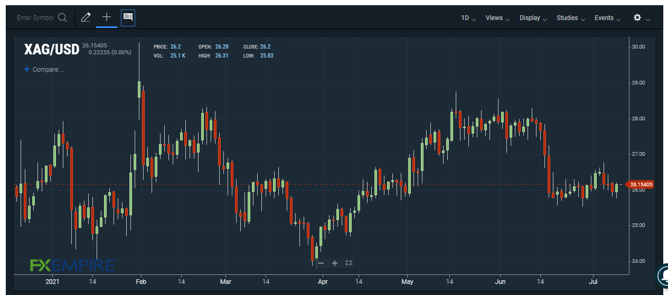Click the VOL value 25.1 K

[x=178, y=55]
